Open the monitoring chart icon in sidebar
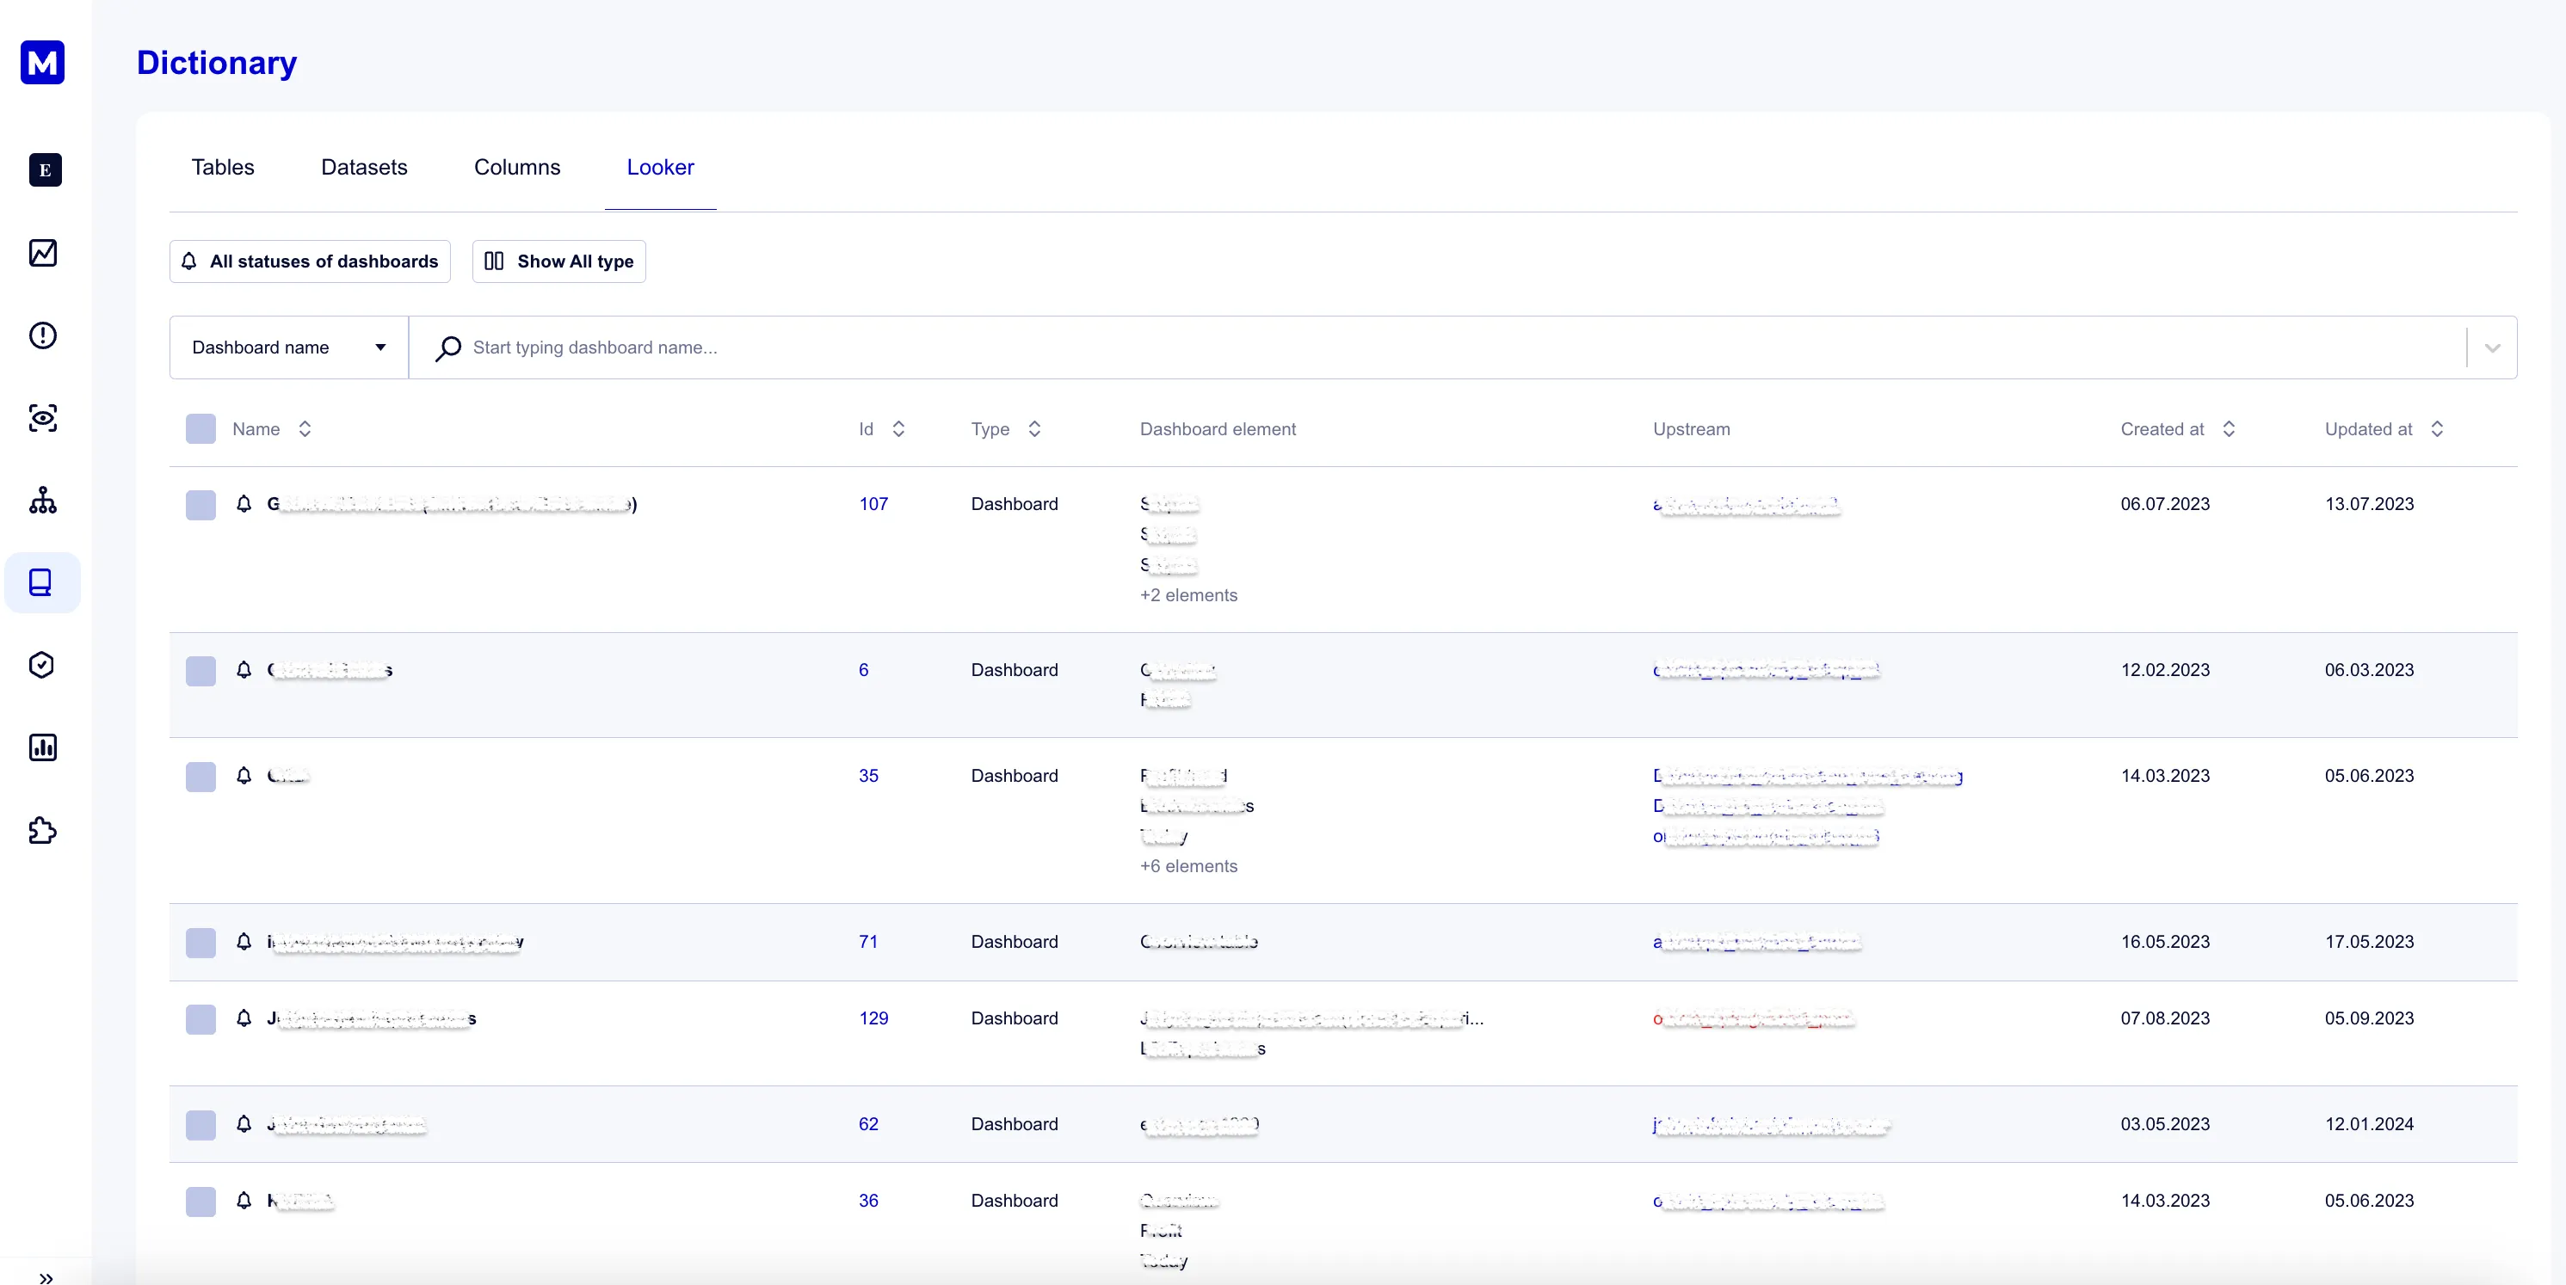This screenshot has width=2566, height=1285. [x=42, y=252]
